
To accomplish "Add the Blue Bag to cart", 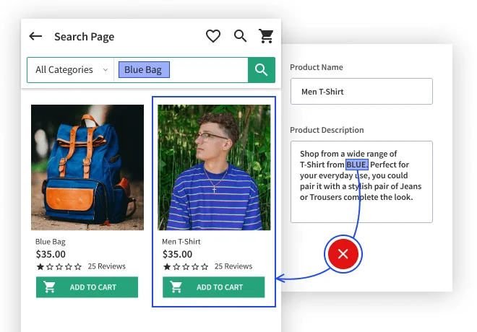I will click(x=87, y=287).
